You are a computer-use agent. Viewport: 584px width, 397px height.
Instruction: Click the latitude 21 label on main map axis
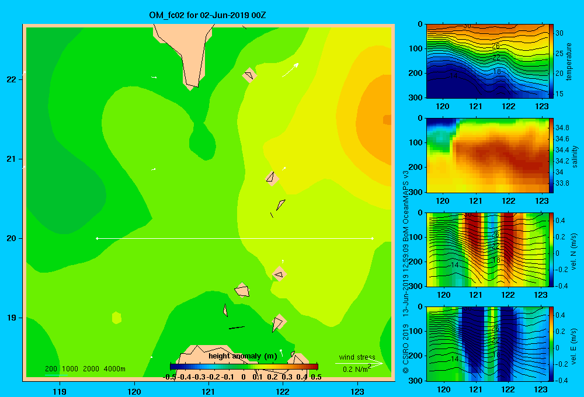point(12,159)
